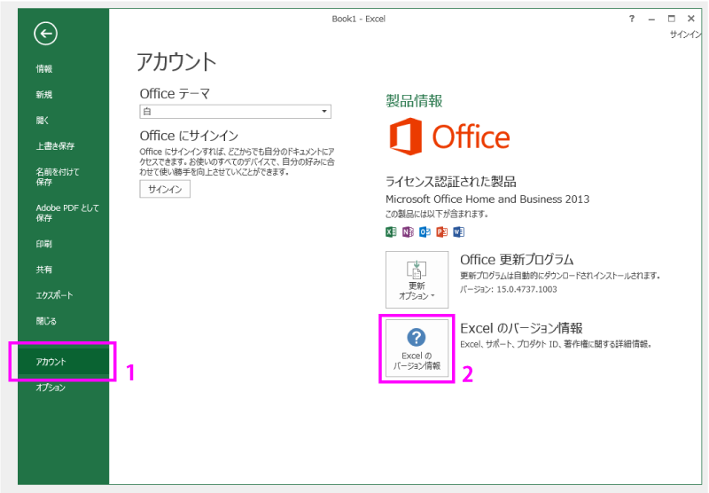
Task: Choose Adobe PDF として保存 menu item
Action: [67, 212]
